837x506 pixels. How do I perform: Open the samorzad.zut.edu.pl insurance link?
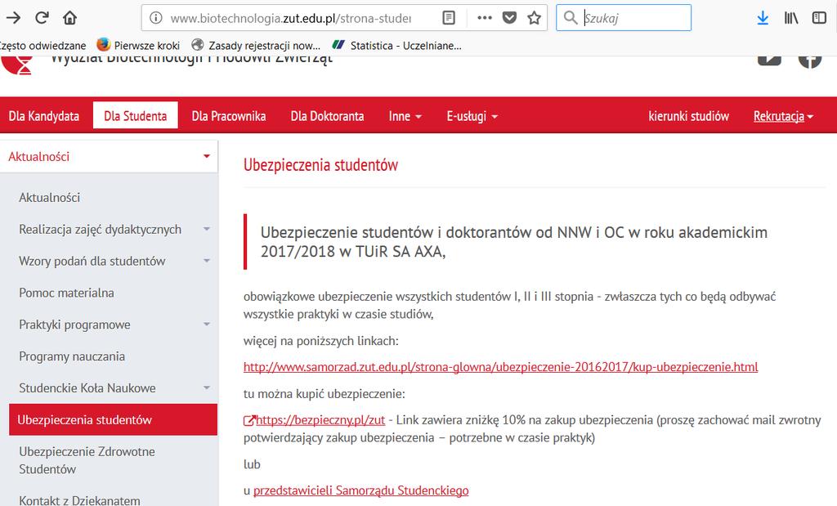[501, 367]
